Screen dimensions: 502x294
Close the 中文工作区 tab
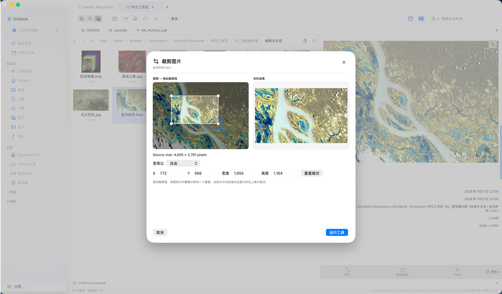click(153, 7)
